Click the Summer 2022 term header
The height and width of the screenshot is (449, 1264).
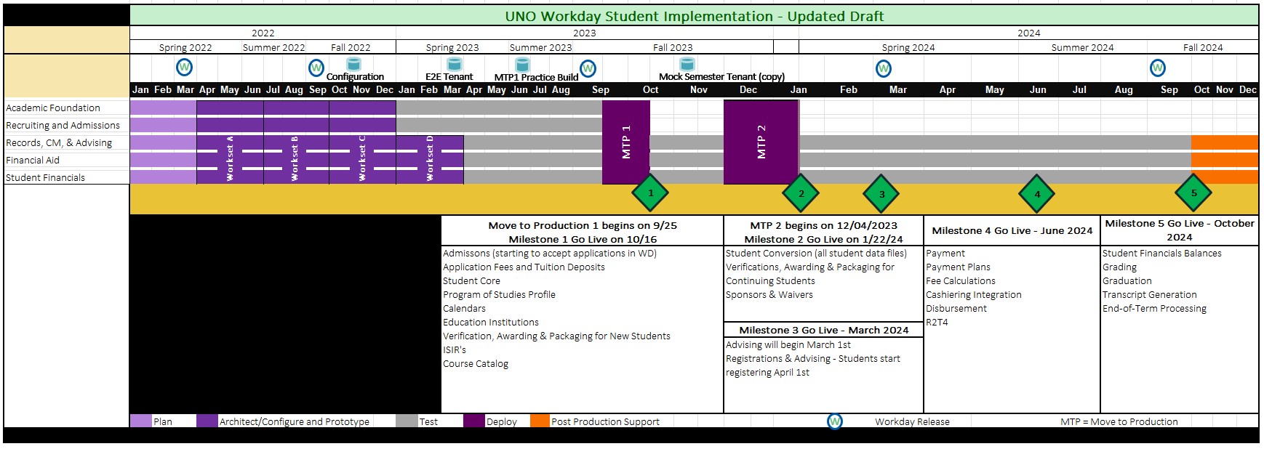[274, 47]
